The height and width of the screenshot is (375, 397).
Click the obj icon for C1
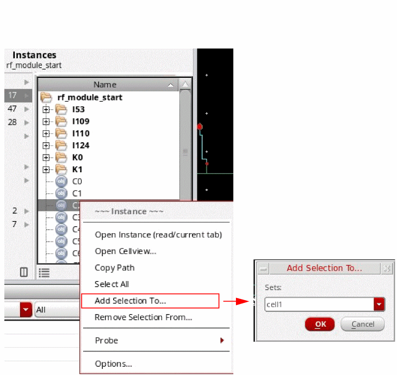pyautogui.click(x=61, y=193)
